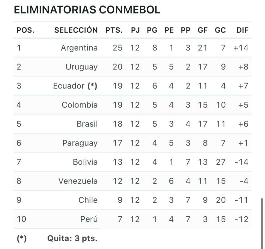The image size is (265, 249).
Task: Click the POS. column header
Action: tap(25, 30)
